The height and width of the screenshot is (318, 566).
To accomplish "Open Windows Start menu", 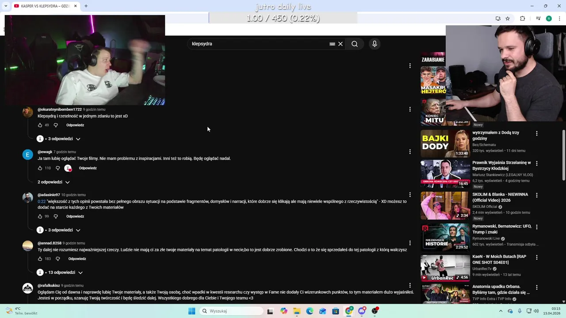I will coord(191,311).
